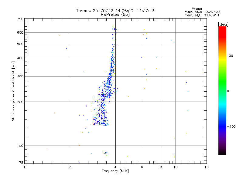Click the y-axis tick label "200"
243x182 pixels.
20,102
